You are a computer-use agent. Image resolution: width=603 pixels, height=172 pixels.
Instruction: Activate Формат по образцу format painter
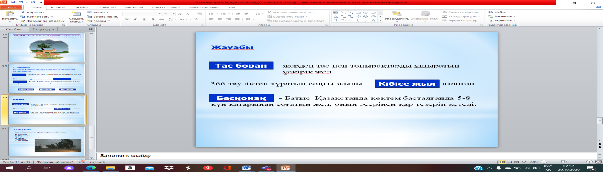pyautogui.click(x=42, y=21)
